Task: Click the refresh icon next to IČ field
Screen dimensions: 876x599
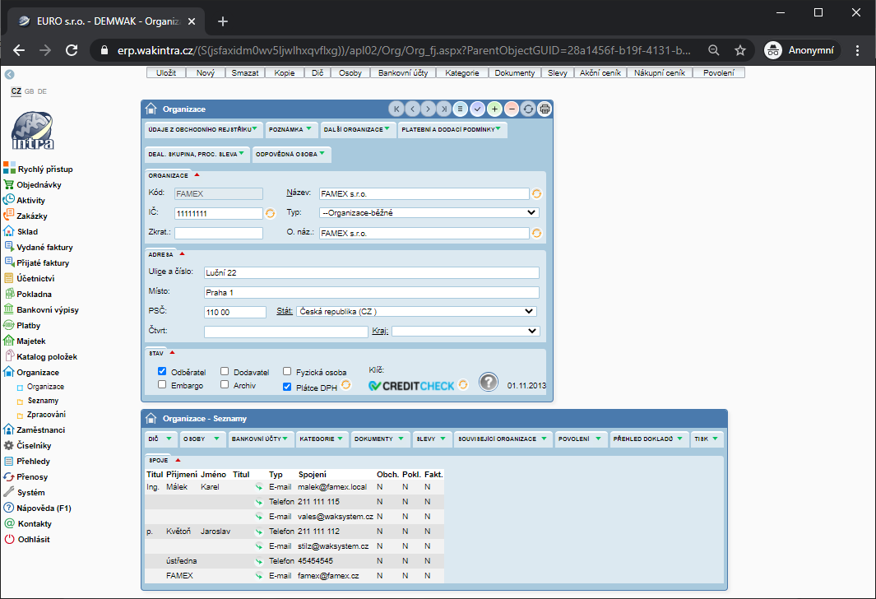Action: [x=271, y=214]
